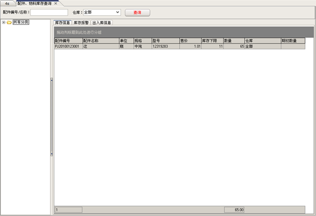Open the 仓库 dropdown list

point(117,12)
